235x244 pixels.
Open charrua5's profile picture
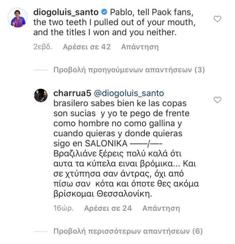41,96
